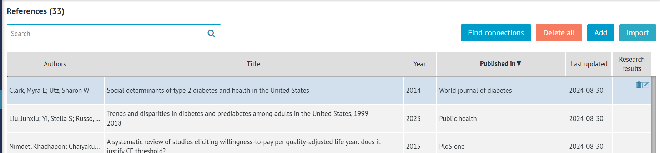The height and width of the screenshot is (153, 660).
Task: Select the Social determinants of type 2 diabetes row
Action: tap(329, 91)
